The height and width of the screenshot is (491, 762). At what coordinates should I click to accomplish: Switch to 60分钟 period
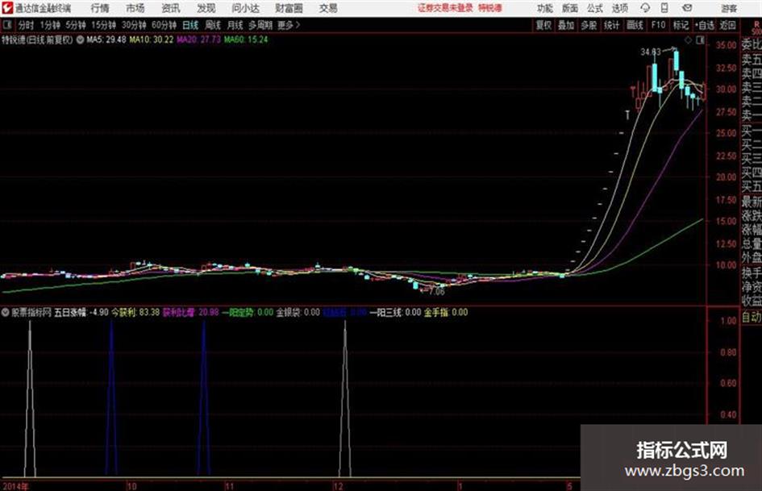(x=164, y=25)
